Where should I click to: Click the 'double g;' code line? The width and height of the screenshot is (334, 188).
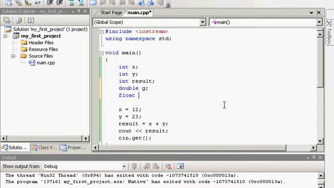click(x=133, y=88)
